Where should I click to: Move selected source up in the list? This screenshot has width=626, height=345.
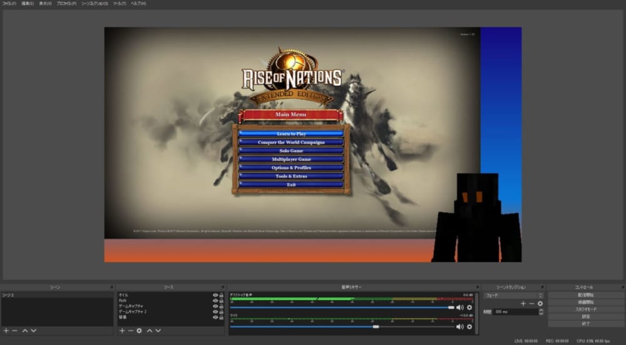pyautogui.click(x=149, y=330)
